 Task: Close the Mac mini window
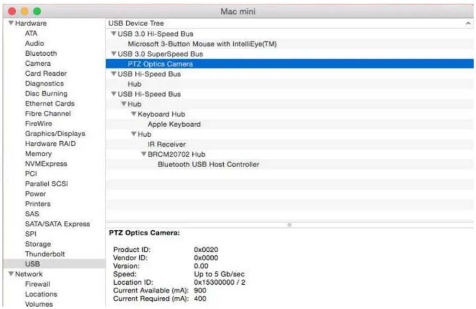pyautogui.click(x=12, y=12)
